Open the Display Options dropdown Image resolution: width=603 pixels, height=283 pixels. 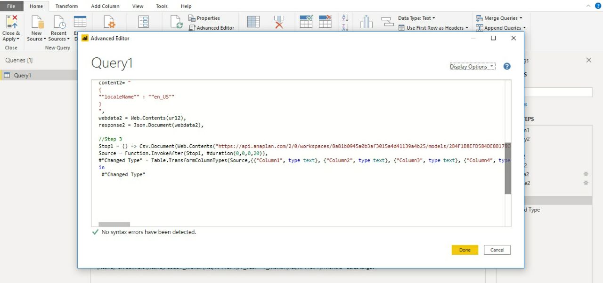tap(473, 67)
